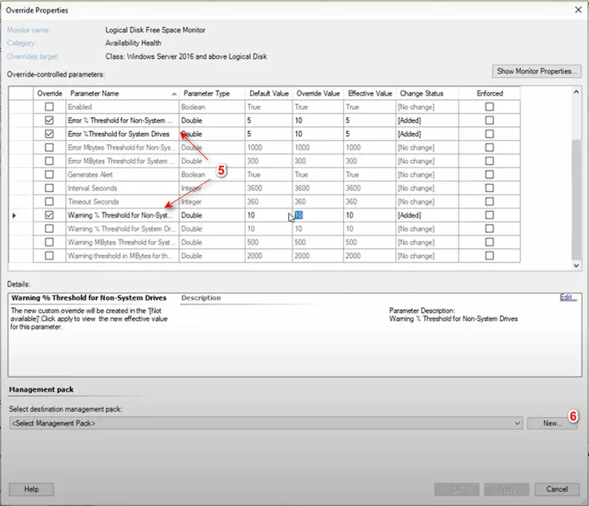The width and height of the screenshot is (589, 506).
Task: Close the Override Properties dialog
Action: pyautogui.click(x=578, y=10)
